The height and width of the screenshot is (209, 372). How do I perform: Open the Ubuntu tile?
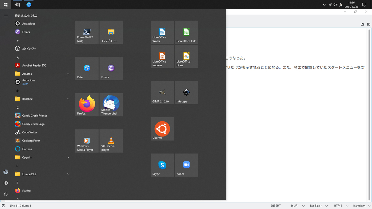162,129
